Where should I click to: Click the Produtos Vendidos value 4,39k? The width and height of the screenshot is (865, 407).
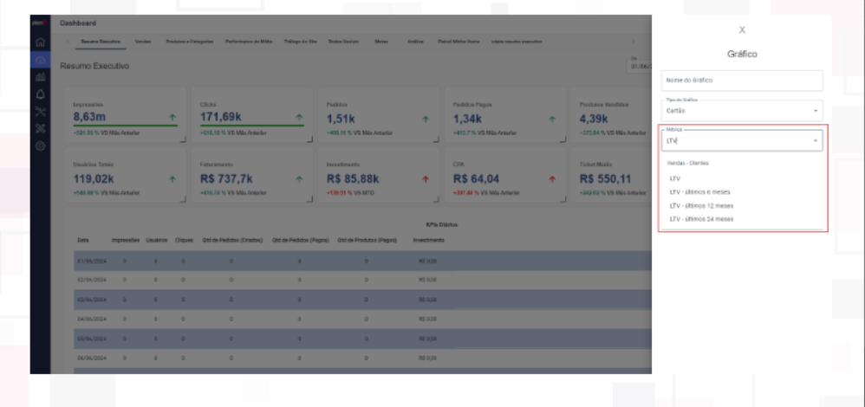[x=594, y=119]
